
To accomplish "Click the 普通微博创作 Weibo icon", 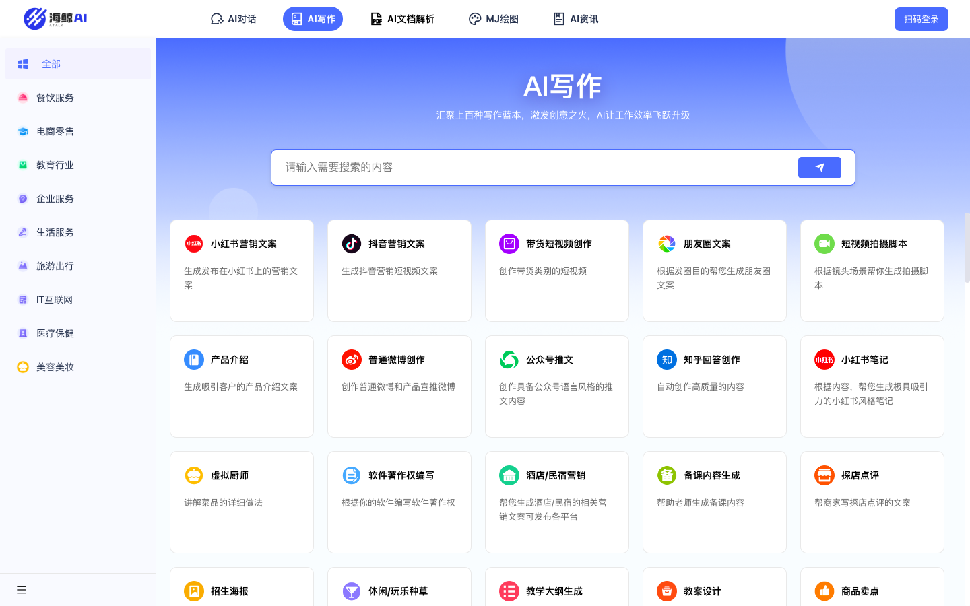I will click(x=352, y=360).
